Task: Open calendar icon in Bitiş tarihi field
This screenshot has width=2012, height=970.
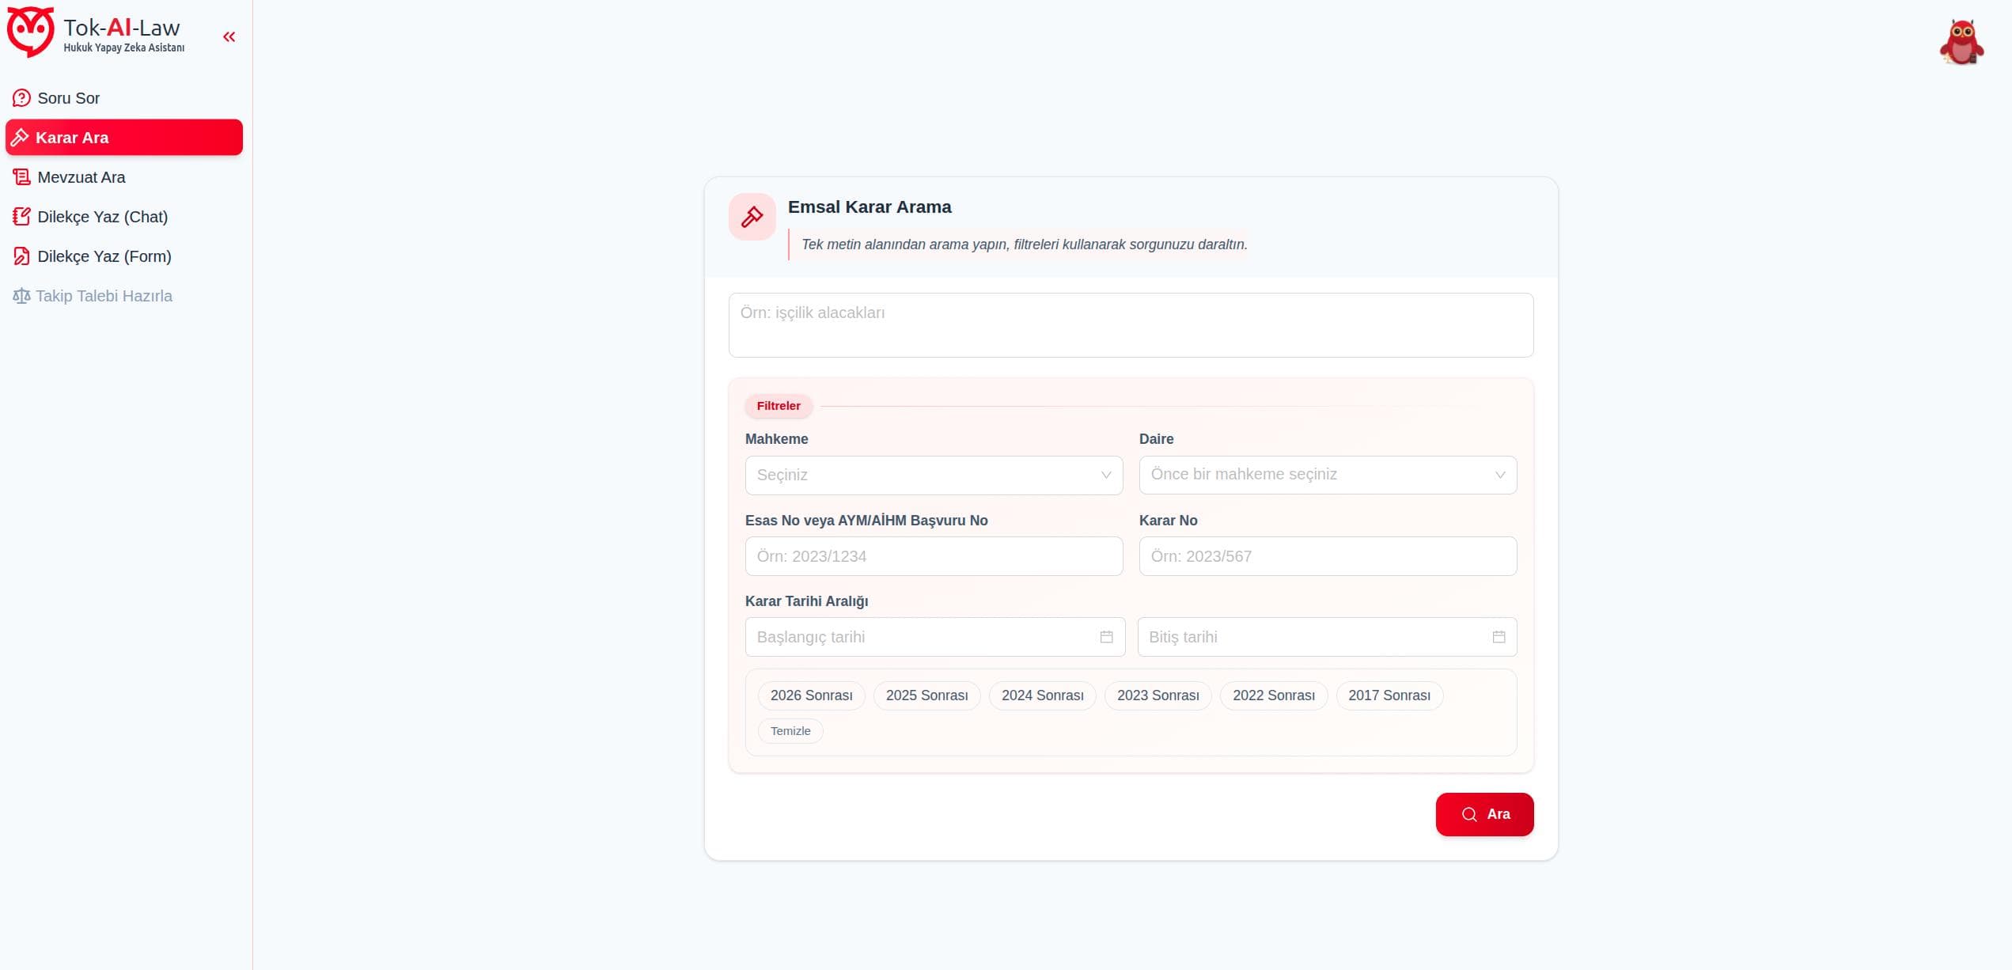Action: (x=1499, y=637)
